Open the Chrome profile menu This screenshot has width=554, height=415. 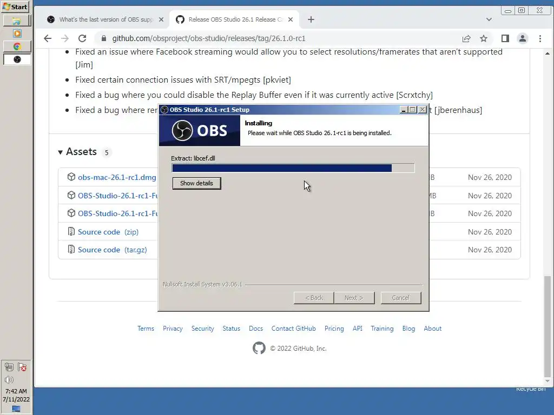coord(523,38)
